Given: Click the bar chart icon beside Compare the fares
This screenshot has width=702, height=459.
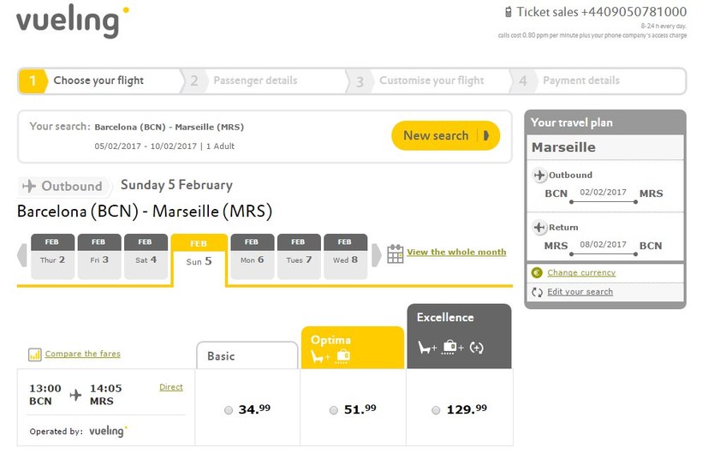Looking at the screenshot, I should point(35,355).
